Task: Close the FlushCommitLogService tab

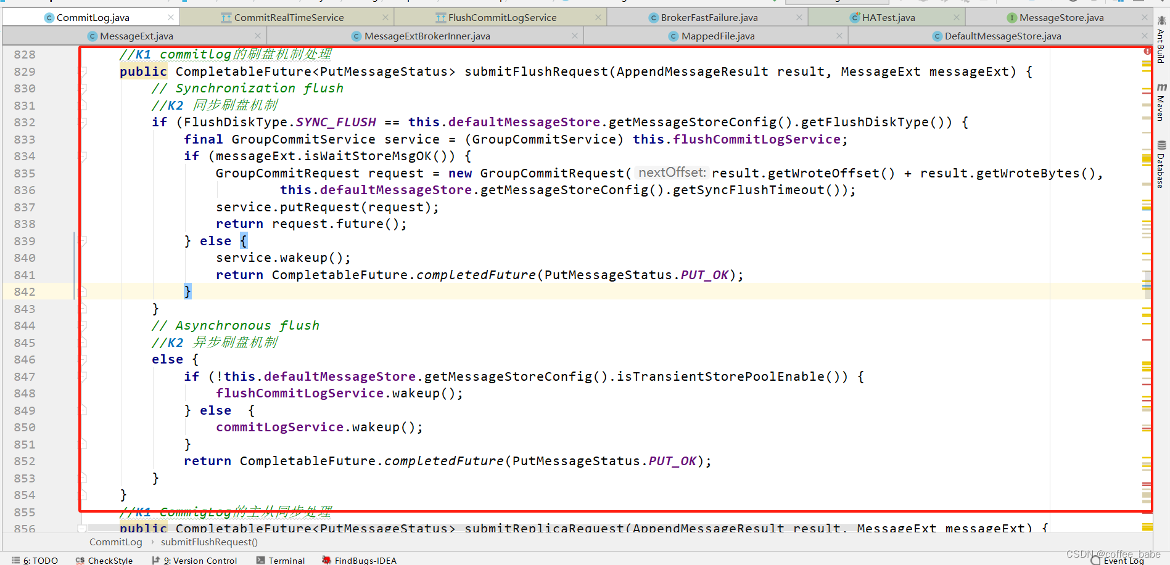Action: pyautogui.click(x=598, y=17)
